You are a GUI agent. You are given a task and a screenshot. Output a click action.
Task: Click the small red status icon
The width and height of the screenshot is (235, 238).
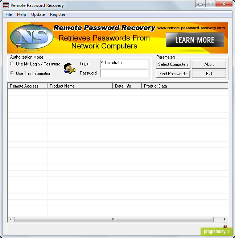[225, 226]
